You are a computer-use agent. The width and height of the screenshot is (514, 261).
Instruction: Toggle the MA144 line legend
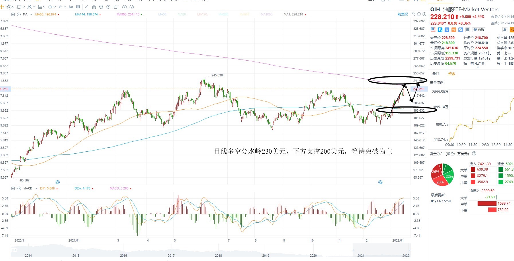[87, 14]
